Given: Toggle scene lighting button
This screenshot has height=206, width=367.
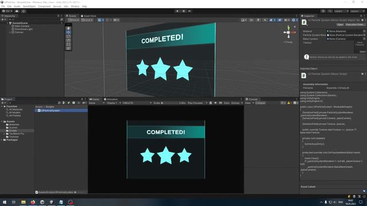Looking at the screenshot, I should [x=258, y=20].
